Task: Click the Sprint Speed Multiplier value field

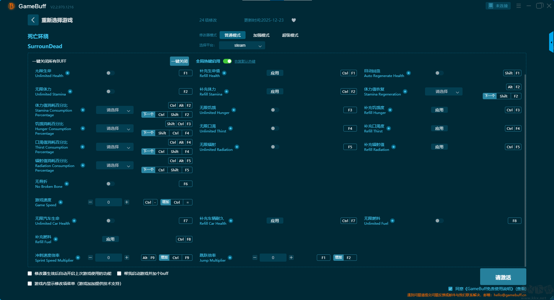Action: tap(108, 258)
